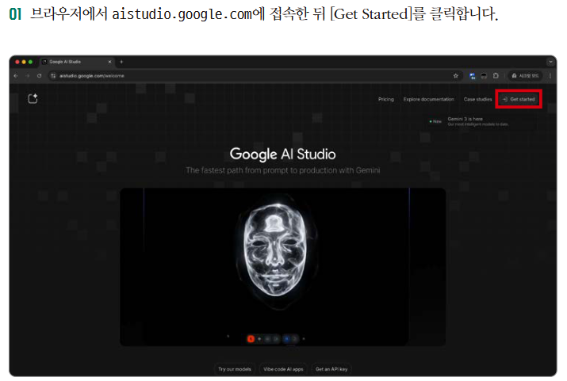This screenshot has width=567, height=381.
Task: Click the green macOS maximize button
Action: [x=30, y=62]
